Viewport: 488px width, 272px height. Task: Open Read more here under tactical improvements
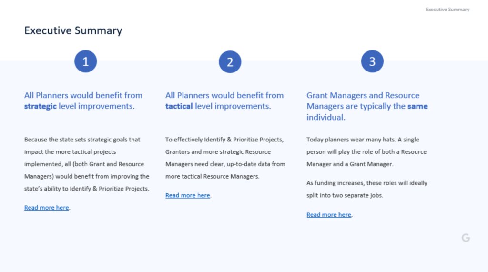point(188,195)
